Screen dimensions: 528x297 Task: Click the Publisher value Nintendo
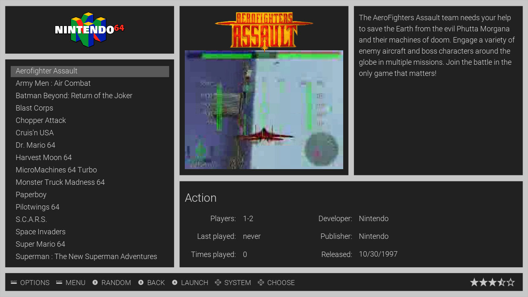[x=374, y=236]
